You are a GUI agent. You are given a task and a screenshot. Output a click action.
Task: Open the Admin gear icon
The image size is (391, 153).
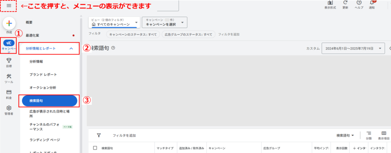coord(9,108)
